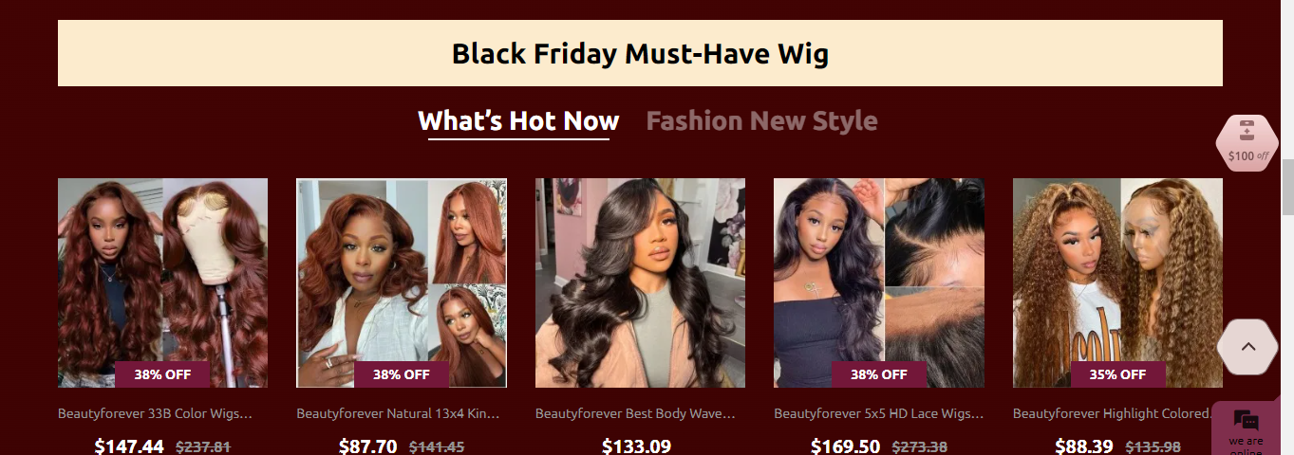Click Beautyforever Highlight Colored title link
Screen dimensions: 1294x455
pyautogui.click(x=1113, y=413)
